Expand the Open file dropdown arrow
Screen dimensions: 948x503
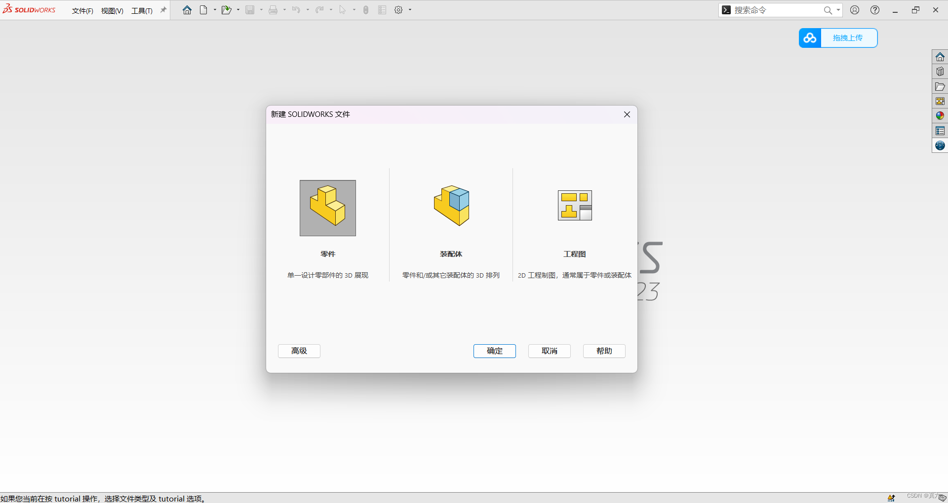click(x=238, y=10)
